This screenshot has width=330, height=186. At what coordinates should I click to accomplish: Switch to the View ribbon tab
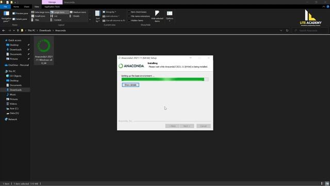tap(37, 7)
